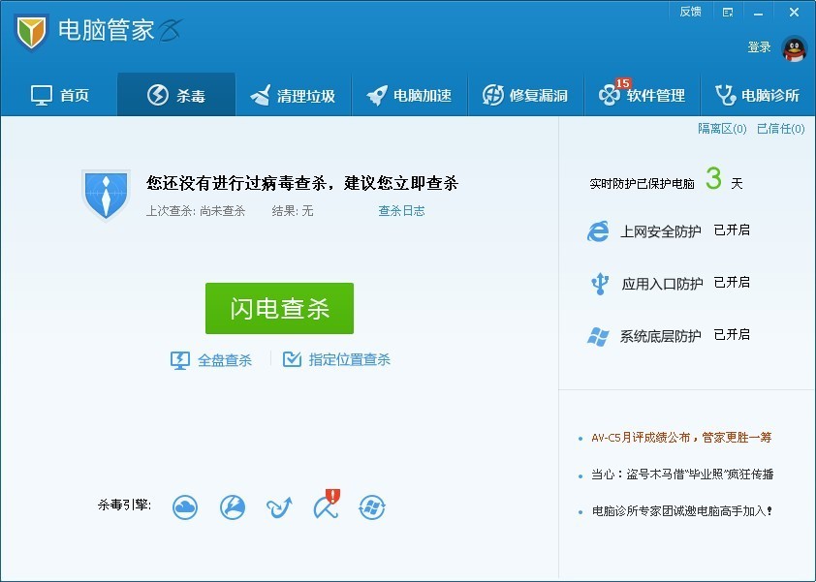816x582 pixels.
Task: Click the USB icon for 应用入口防护
Action: pyautogui.click(x=600, y=284)
